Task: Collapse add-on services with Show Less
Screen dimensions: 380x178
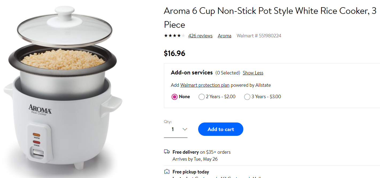Action: pos(253,73)
